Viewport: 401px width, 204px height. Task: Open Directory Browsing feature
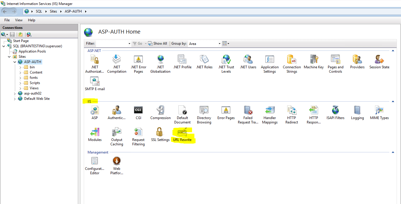coord(204,115)
